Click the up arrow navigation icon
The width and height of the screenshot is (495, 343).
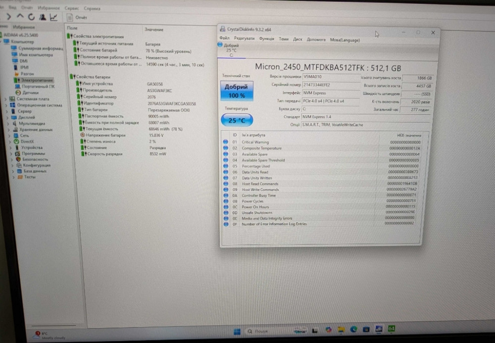tap(21, 17)
